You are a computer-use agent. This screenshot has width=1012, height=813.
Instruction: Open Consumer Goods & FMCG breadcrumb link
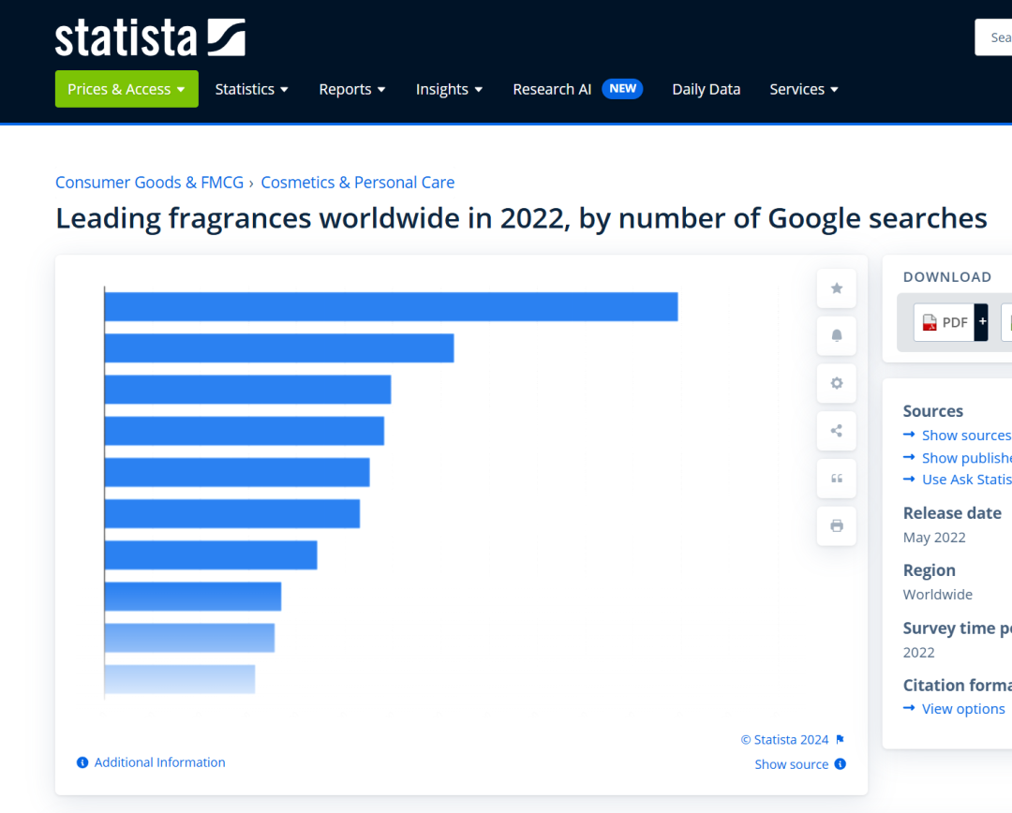click(x=149, y=183)
